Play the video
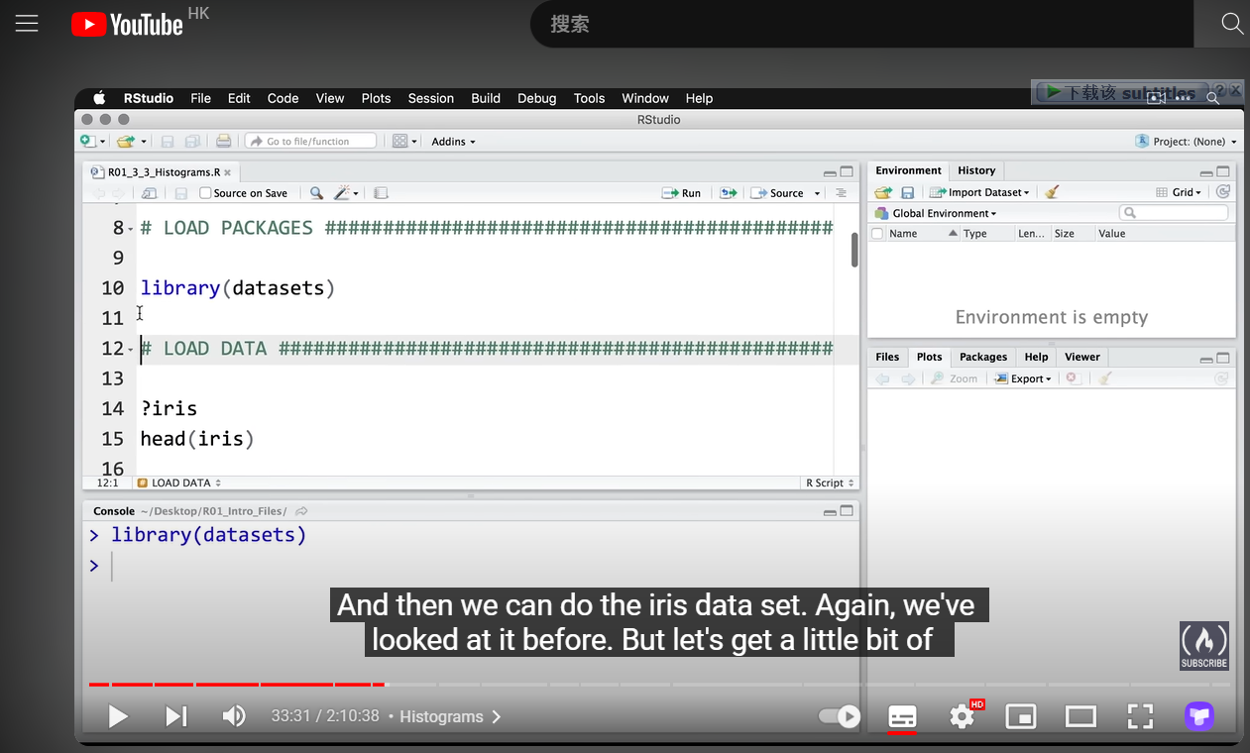 click(x=118, y=716)
